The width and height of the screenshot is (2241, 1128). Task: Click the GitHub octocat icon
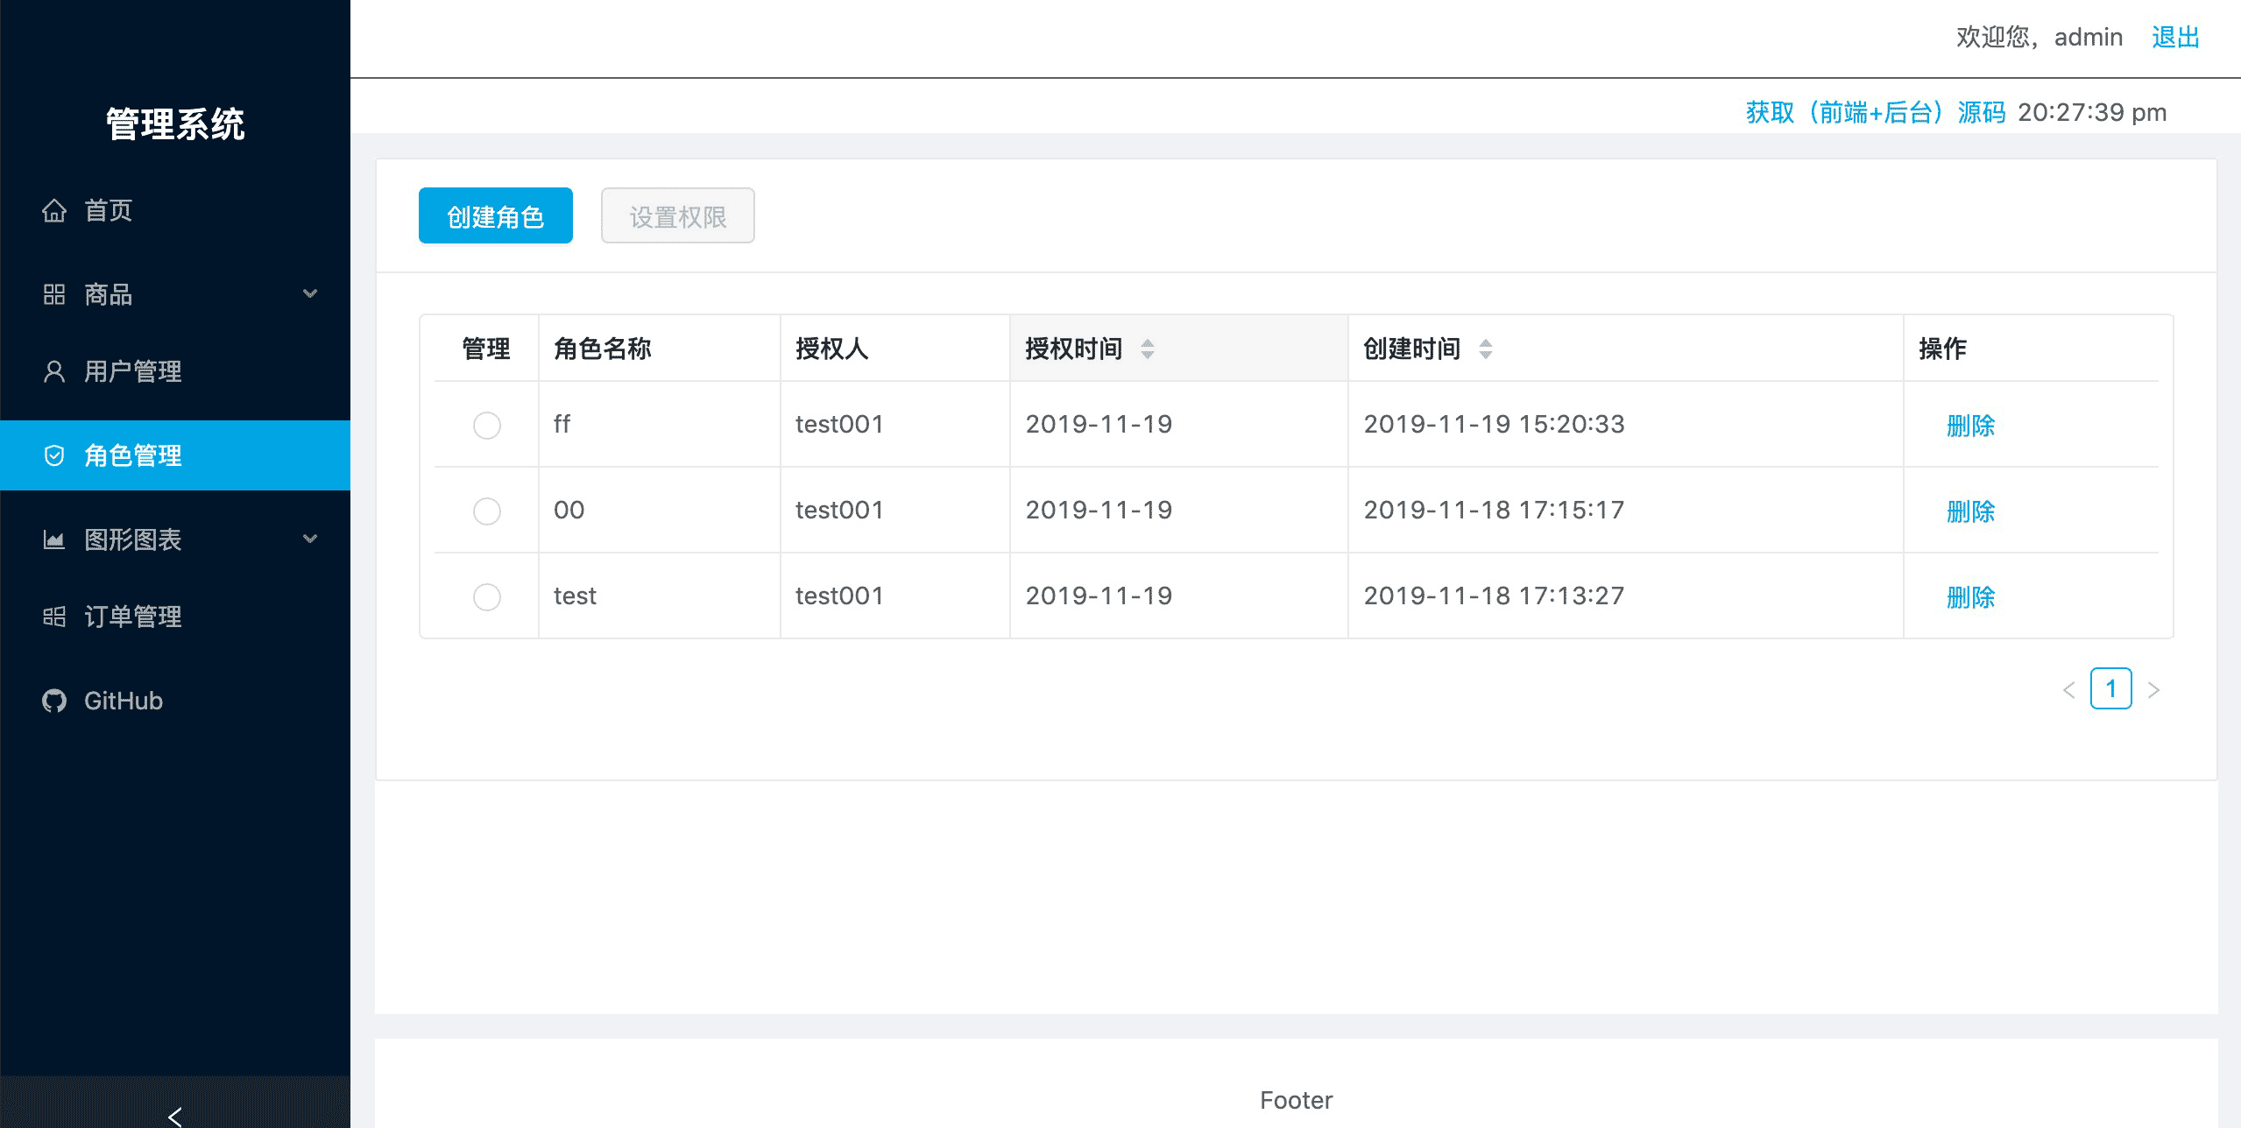coord(54,701)
